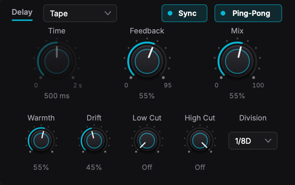Disable Ping-Pong mode
The height and width of the screenshot is (185, 295).
(248, 13)
